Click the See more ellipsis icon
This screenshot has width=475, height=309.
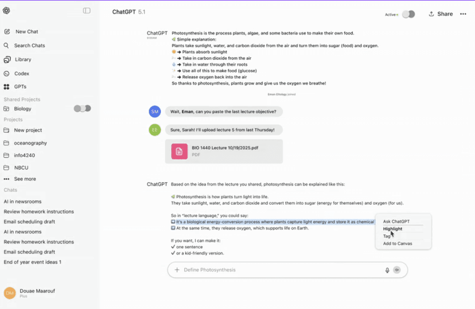coord(6,179)
